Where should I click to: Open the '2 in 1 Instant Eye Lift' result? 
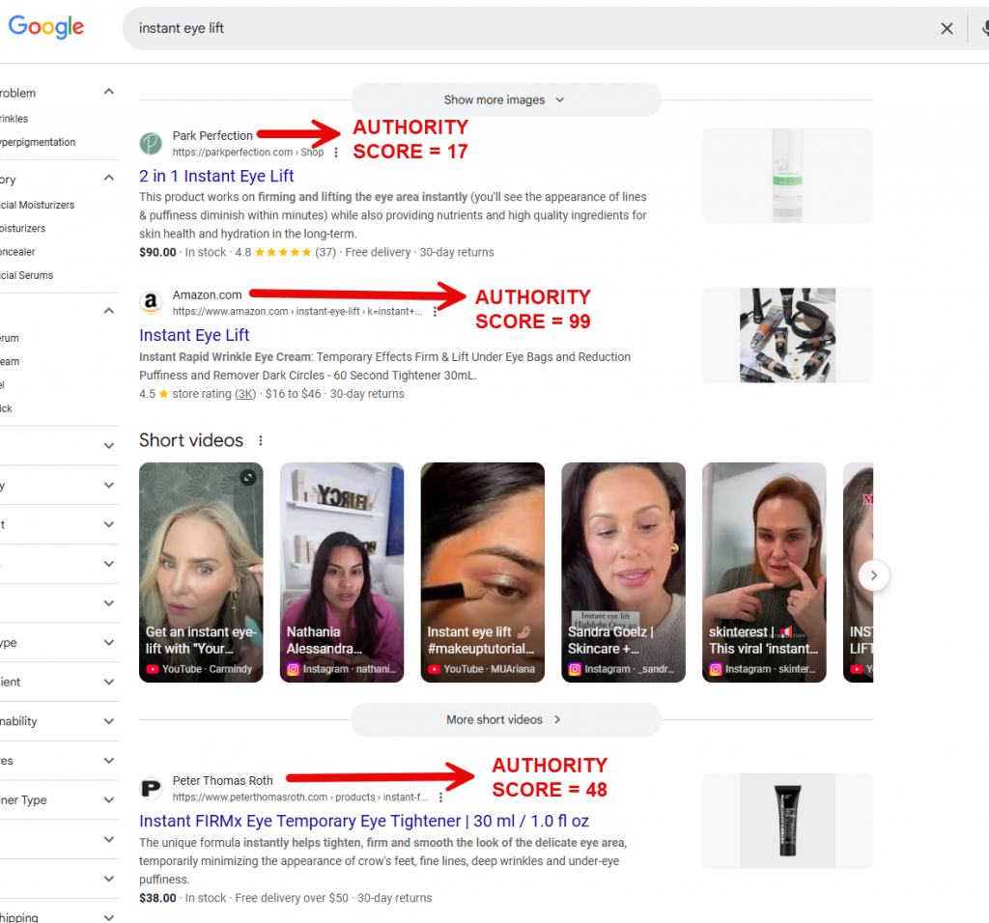click(x=216, y=176)
